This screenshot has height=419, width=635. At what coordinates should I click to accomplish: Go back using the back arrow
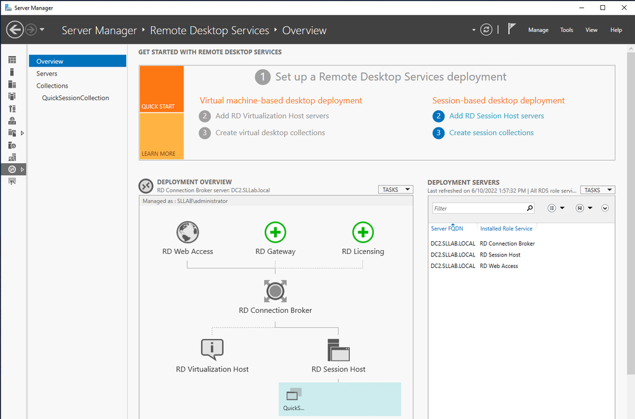pos(15,30)
